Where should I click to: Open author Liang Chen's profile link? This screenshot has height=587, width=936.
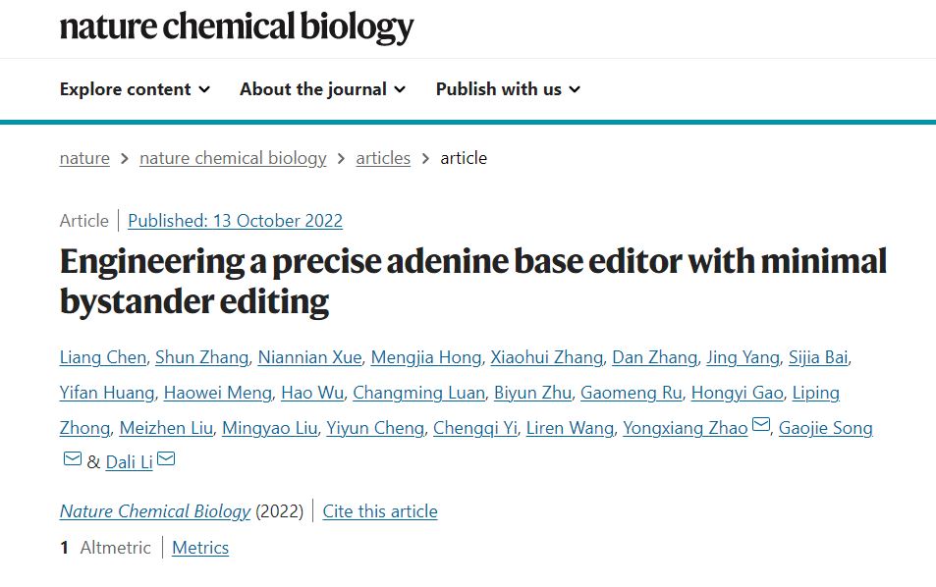[x=103, y=357]
